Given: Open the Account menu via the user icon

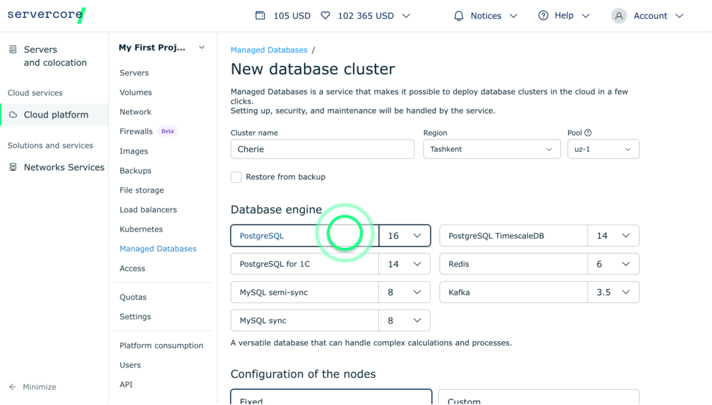Looking at the screenshot, I should pyautogui.click(x=618, y=15).
